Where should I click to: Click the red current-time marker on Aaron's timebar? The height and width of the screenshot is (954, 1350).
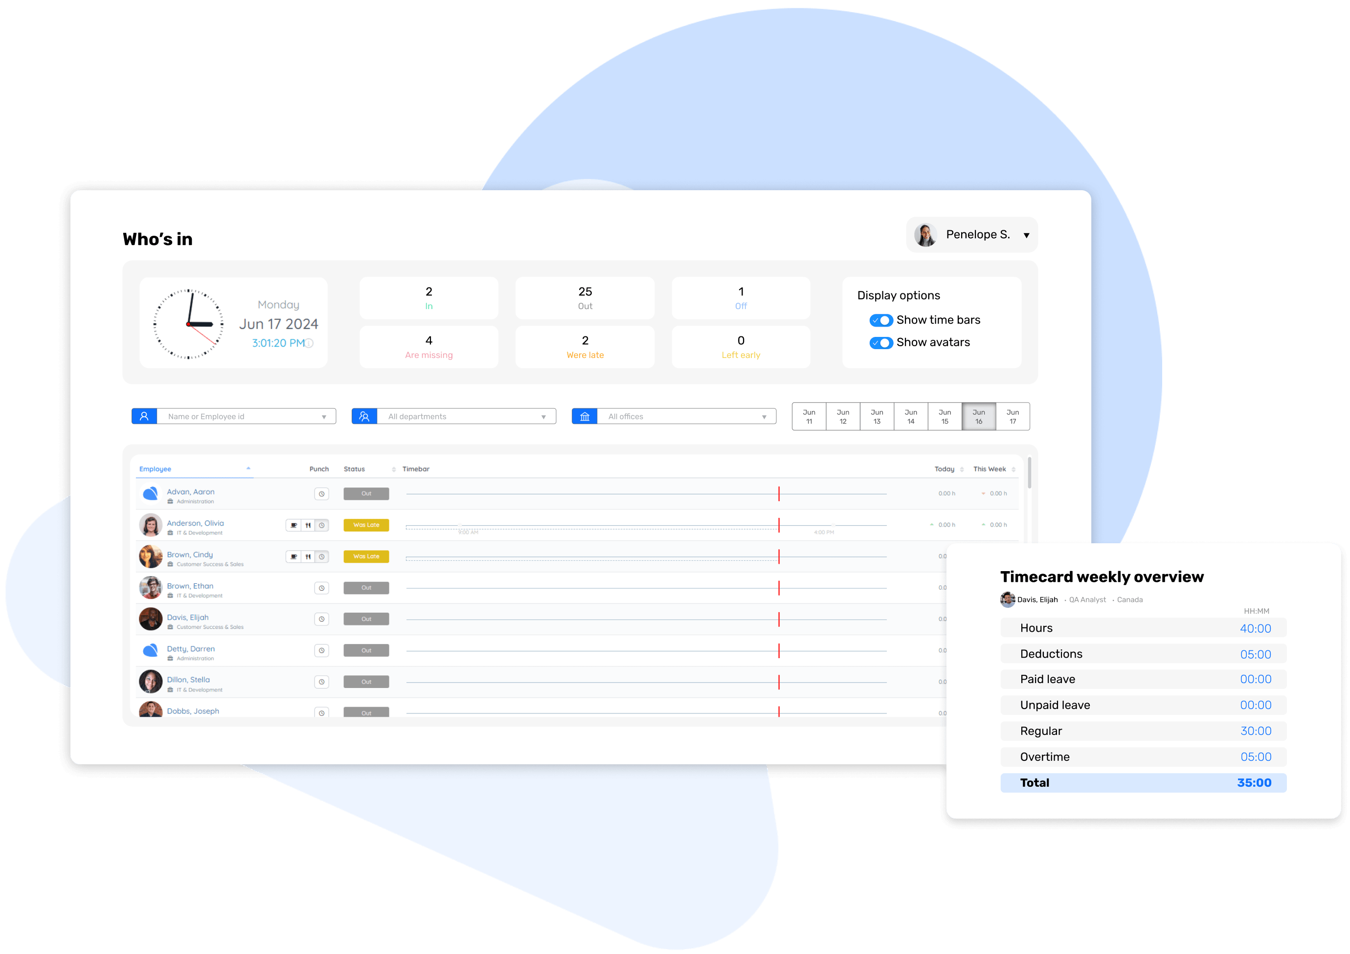pos(779,494)
